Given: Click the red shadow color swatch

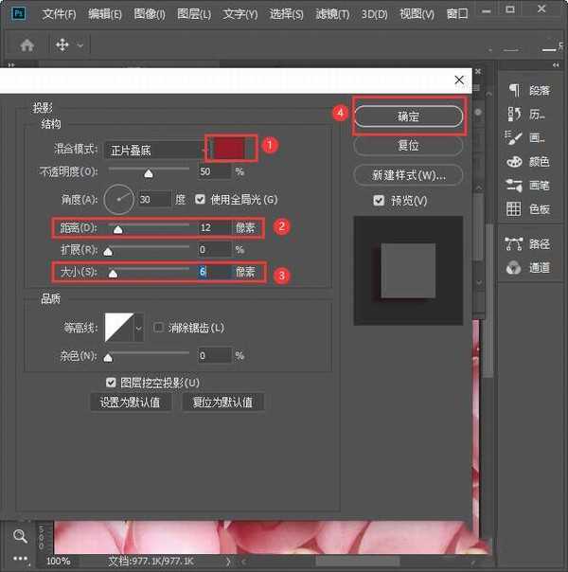Looking at the screenshot, I should (x=232, y=147).
